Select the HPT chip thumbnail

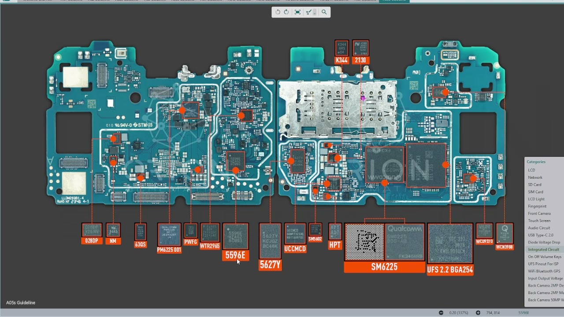point(335,231)
